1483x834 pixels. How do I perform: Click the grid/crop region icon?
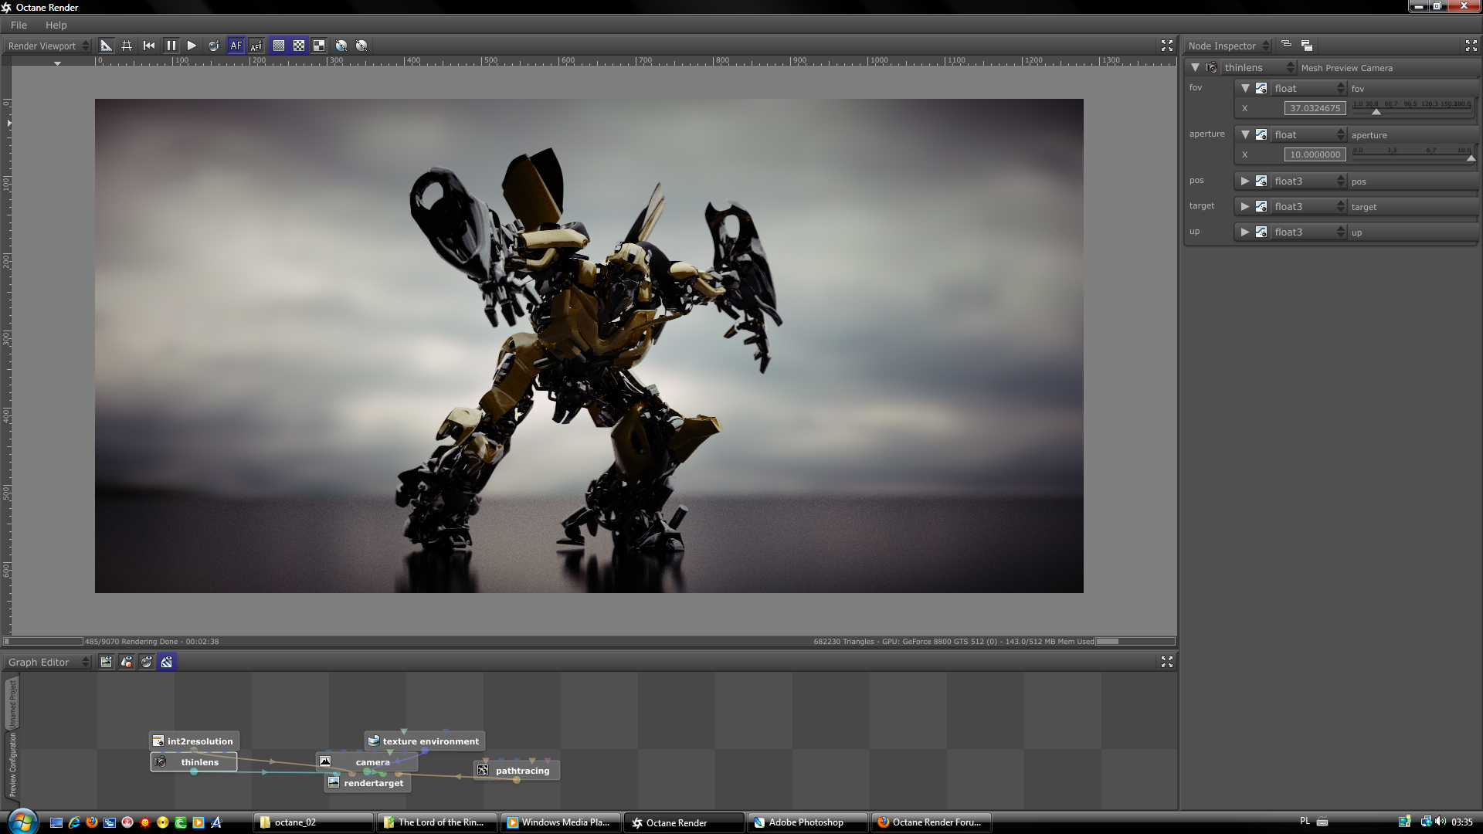[127, 46]
